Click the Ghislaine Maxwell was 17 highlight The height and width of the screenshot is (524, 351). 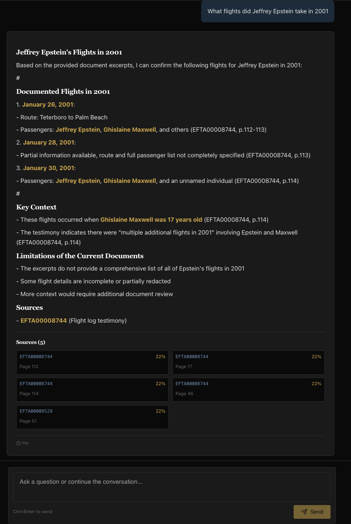(x=151, y=219)
